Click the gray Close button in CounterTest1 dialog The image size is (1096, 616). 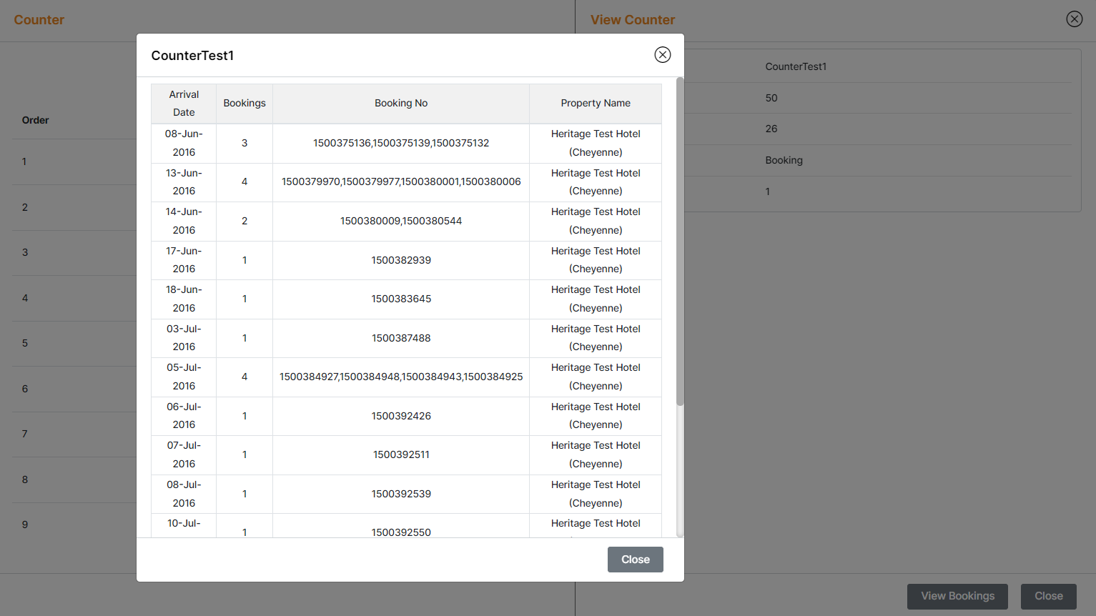pyautogui.click(x=636, y=560)
